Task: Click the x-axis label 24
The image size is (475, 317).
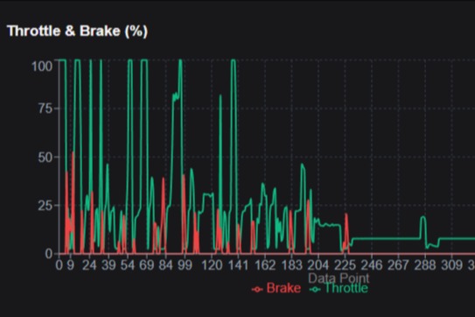Action: (x=89, y=265)
